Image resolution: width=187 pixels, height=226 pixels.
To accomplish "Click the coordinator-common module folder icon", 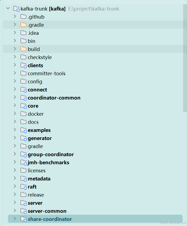I will pos(24,98).
